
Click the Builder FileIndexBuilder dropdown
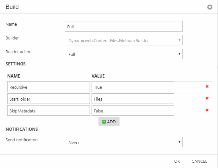123,40
